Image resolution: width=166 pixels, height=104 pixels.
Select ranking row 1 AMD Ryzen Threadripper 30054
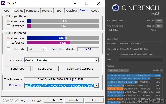tap(134, 75)
